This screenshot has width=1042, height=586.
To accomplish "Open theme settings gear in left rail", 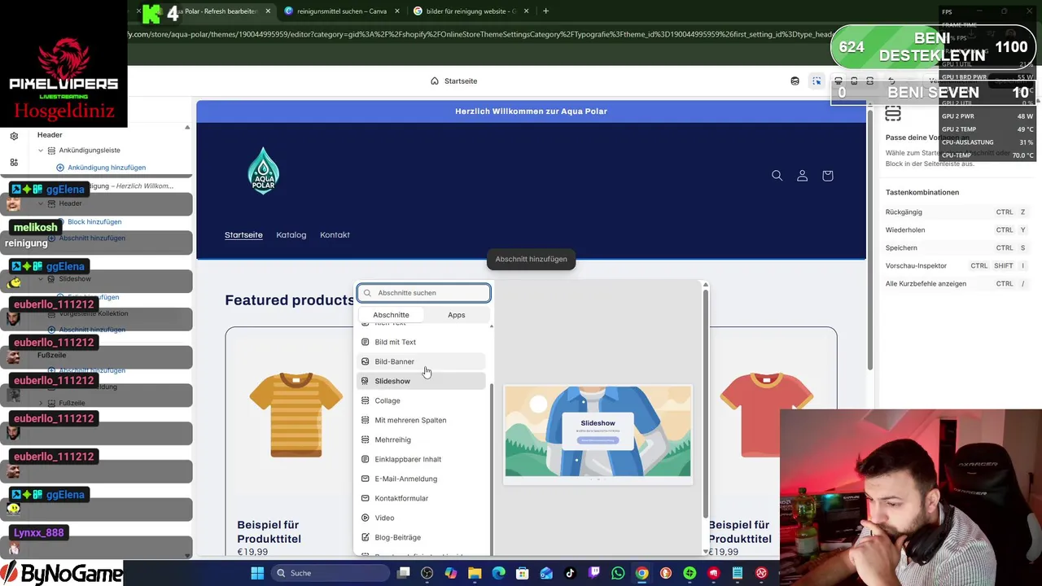I will coord(14,136).
